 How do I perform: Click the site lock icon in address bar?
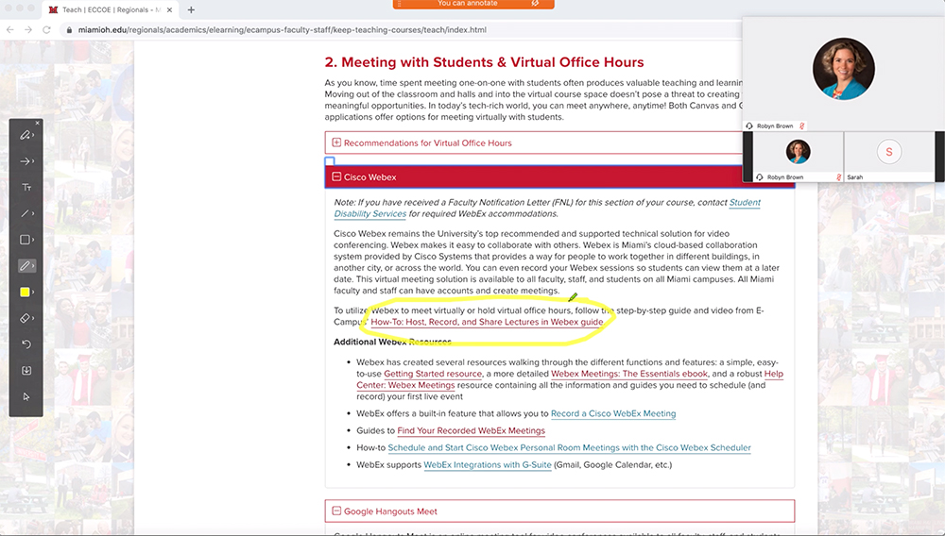pos(69,29)
